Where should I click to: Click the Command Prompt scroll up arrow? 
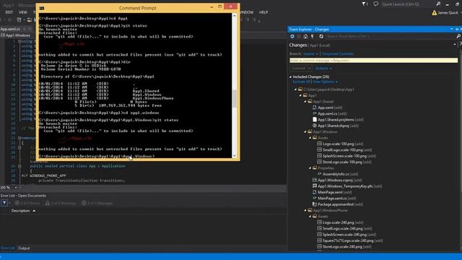tap(234, 15)
